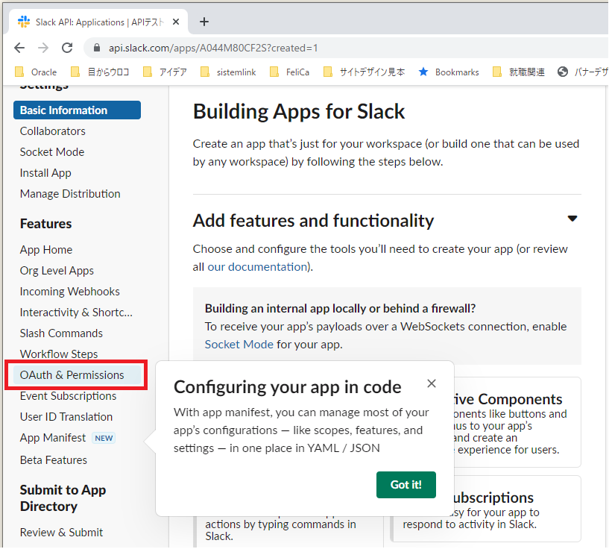Click the Got it! button
Image resolution: width=609 pixels, height=549 pixels.
[406, 484]
